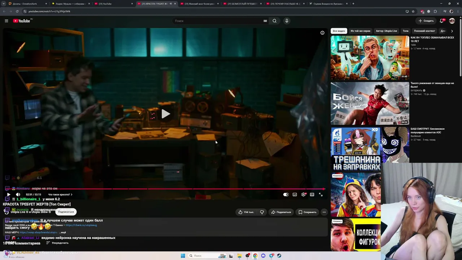Open the account avatar menu
This screenshot has height=260, width=462.
452,21
